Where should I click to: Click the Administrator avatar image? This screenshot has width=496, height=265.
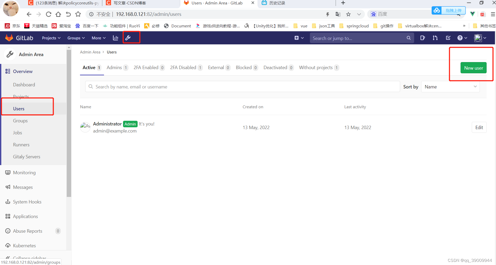click(x=85, y=127)
